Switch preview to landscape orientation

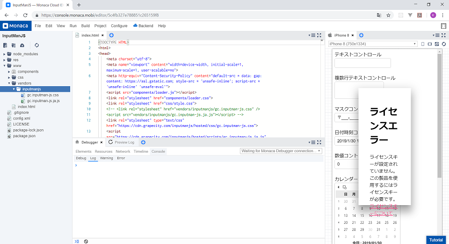430,44
